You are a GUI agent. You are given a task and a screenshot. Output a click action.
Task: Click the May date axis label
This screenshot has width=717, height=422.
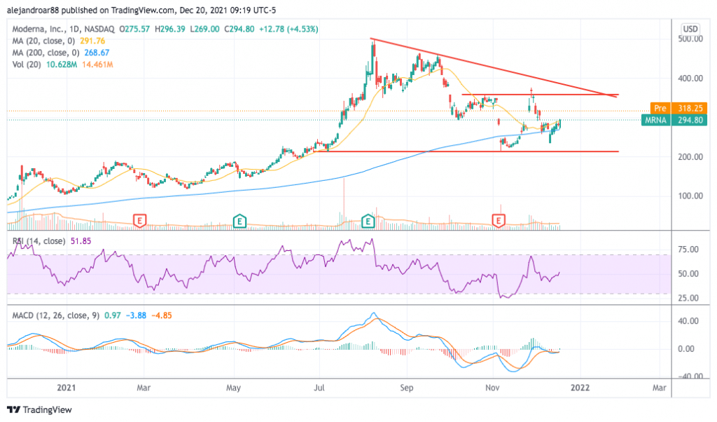click(233, 388)
